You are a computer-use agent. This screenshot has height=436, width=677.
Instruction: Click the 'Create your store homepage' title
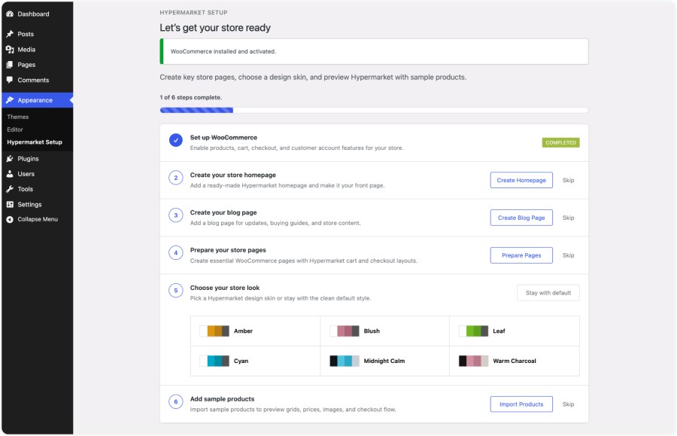(x=232, y=175)
